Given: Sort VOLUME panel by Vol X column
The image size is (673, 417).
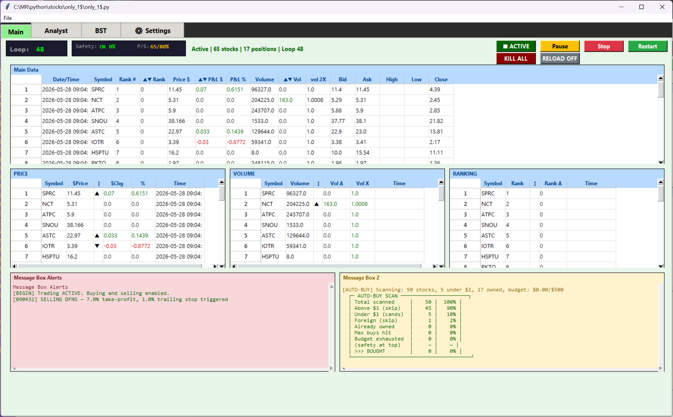Looking at the screenshot, I should 362,183.
